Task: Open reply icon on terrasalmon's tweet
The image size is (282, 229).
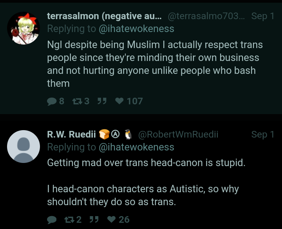Action: (x=52, y=101)
